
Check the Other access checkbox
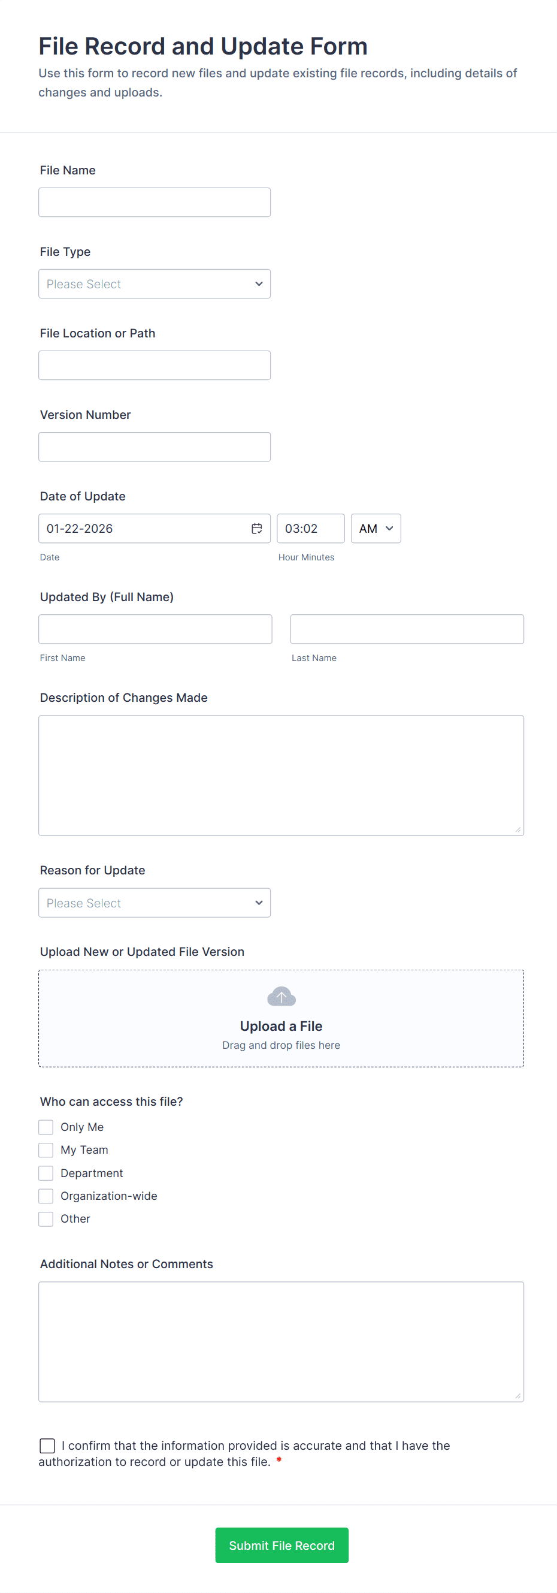(46, 1219)
